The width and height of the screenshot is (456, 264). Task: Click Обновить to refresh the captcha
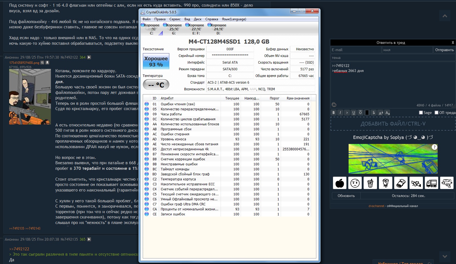346,196
